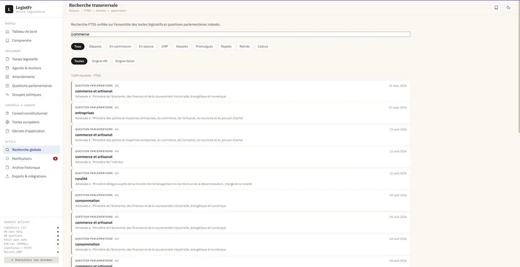Filter by Adoptés status

click(x=182, y=47)
